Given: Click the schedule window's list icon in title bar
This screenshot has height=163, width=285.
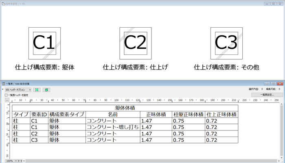Looking at the screenshot, I should [x=3, y=84].
